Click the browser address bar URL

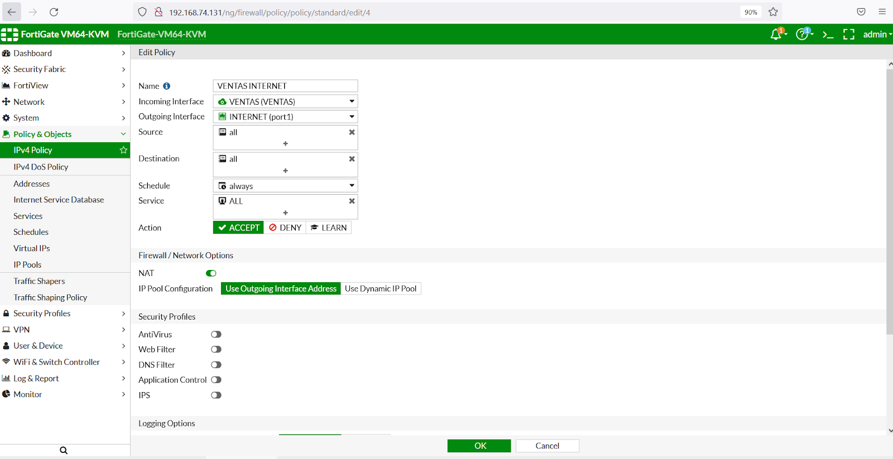pyautogui.click(x=270, y=12)
